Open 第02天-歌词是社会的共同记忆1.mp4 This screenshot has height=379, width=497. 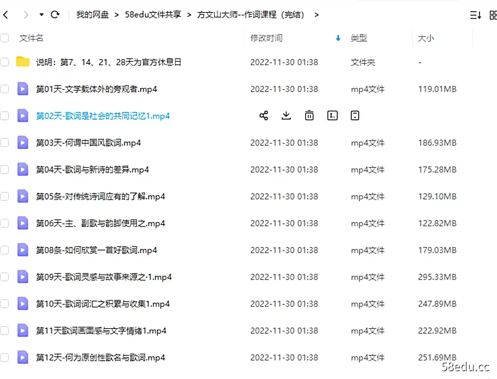click(103, 116)
